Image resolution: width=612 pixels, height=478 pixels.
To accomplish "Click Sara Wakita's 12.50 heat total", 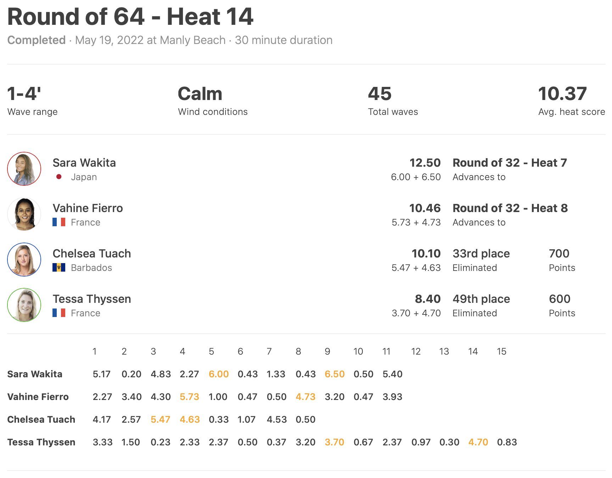I will pyautogui.click(x=425, y=163).
